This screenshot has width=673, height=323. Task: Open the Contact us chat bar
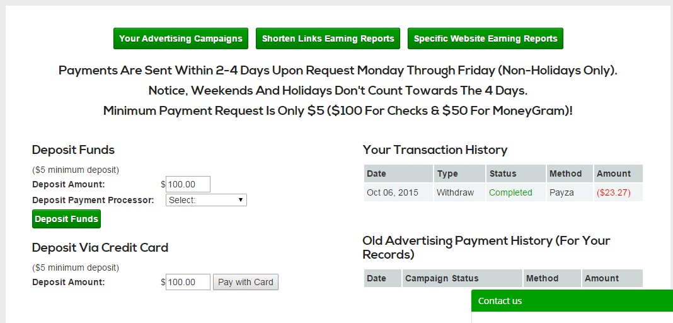572,301
